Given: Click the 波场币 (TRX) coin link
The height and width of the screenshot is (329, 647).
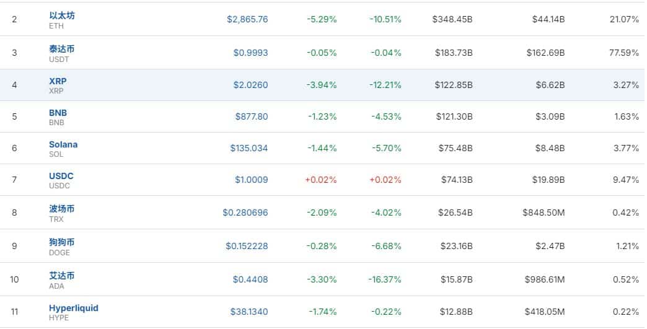Looking at the screenshot, I should point(62,208).
